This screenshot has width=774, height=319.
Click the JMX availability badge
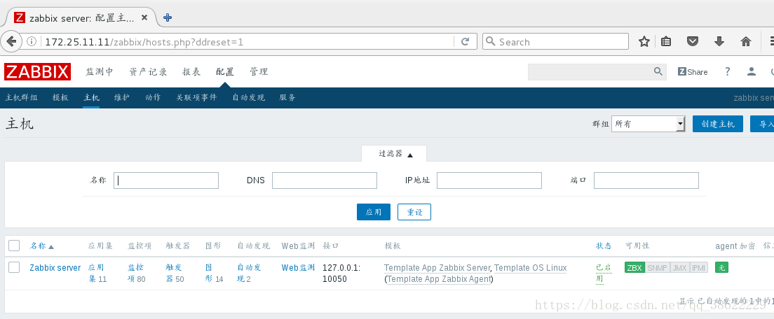[679, 268]
